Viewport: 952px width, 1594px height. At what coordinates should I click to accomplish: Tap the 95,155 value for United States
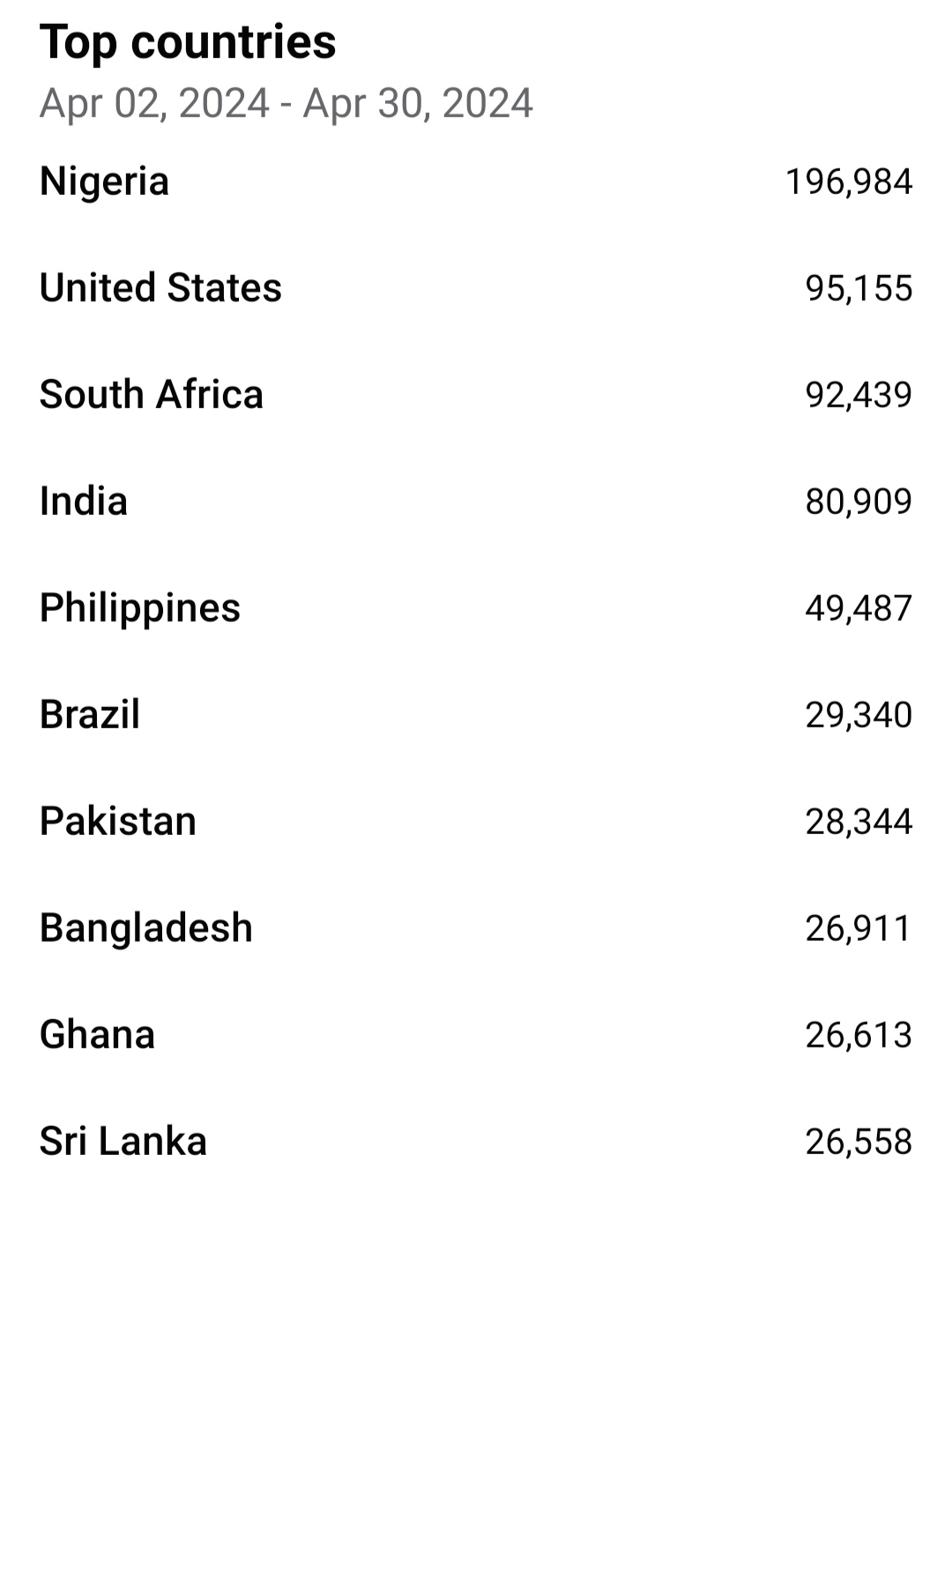(x=859, y=288)
